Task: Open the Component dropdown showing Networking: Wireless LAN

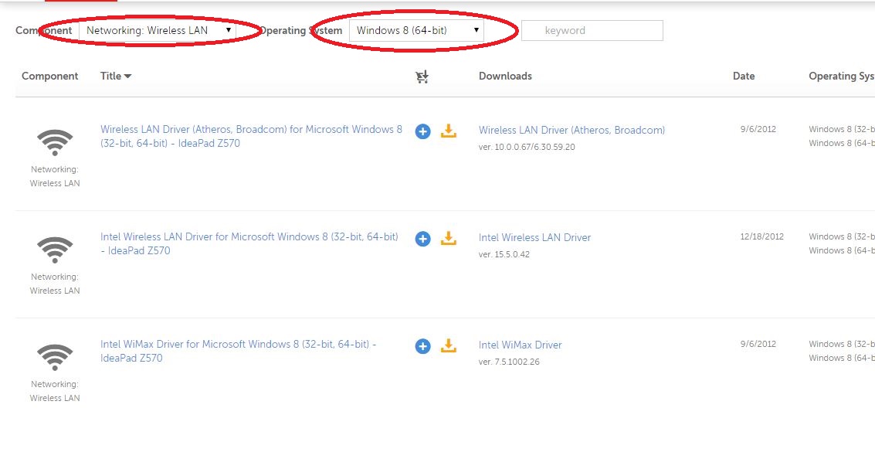Action: coord(158,31)
